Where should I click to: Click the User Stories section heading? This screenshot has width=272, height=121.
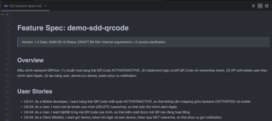(35, 91)
